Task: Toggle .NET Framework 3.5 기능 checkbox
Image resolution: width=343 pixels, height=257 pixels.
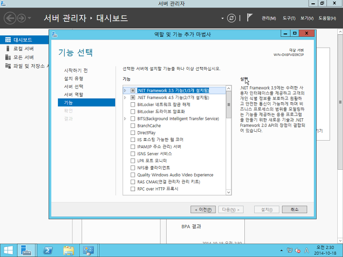Action: pyautogui.click(x=132, y=90)
